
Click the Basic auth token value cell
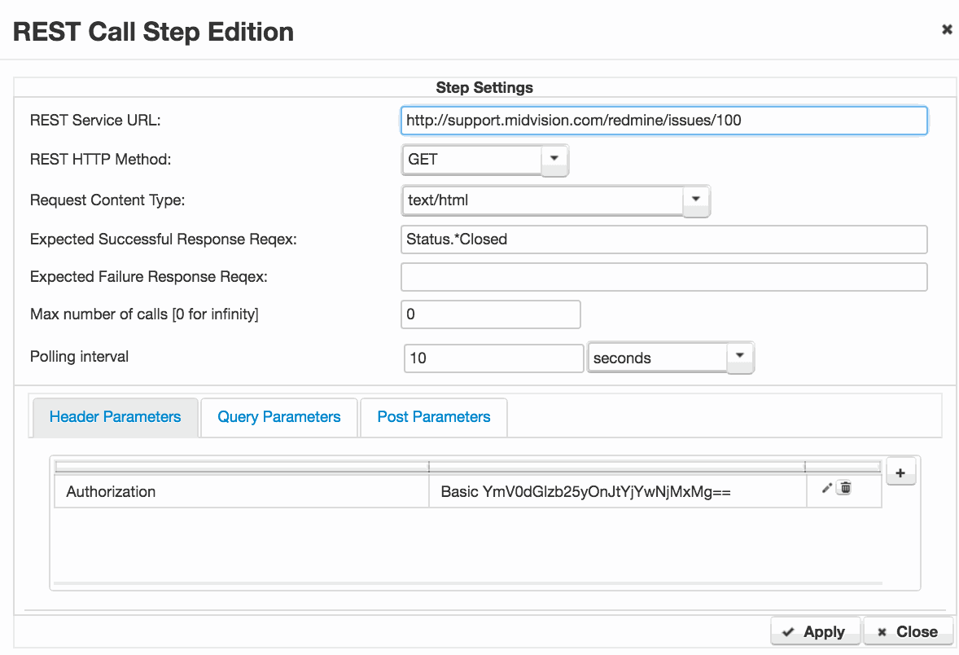click(x=617, y=492)
